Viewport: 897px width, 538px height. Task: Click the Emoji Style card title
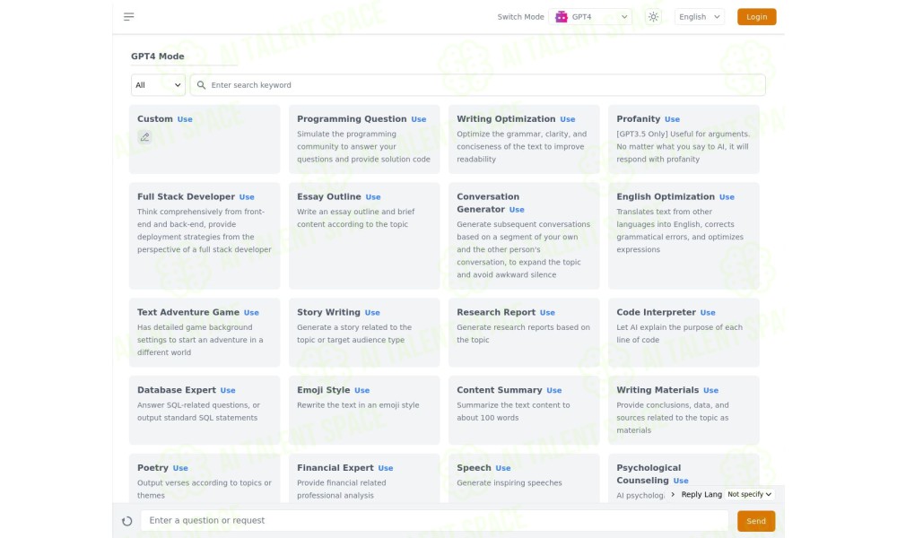[x=323, y=390]
